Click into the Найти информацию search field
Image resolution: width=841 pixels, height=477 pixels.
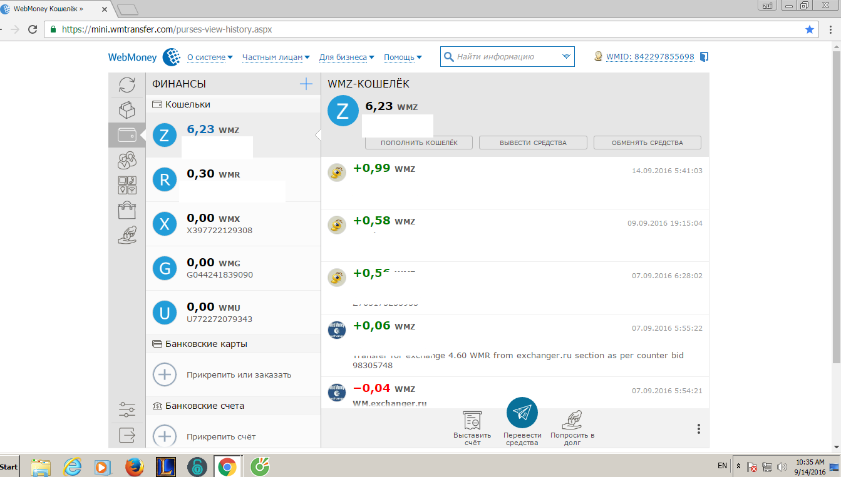pos(507,57)
